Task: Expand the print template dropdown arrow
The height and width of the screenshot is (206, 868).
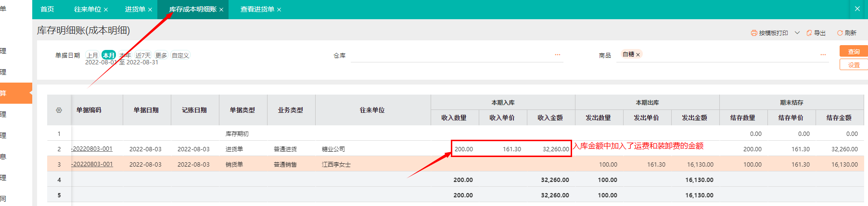Action: pos(797,33)
